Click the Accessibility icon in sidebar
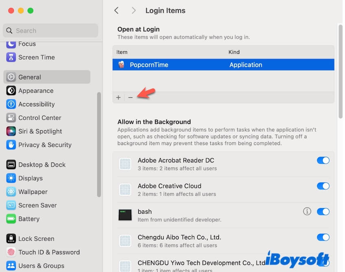 click(x=11, y=104)
